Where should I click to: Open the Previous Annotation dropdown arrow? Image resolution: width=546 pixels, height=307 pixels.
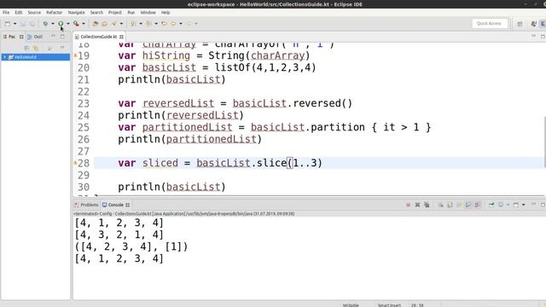(156, 24)
